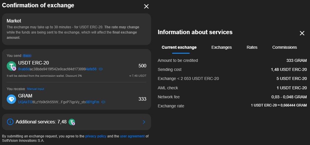Click the ≈ 7,48 USDT commission value

point(138,76)
